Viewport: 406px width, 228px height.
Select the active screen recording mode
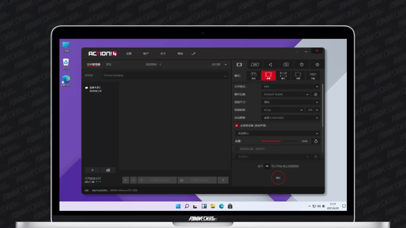[268, 75]
